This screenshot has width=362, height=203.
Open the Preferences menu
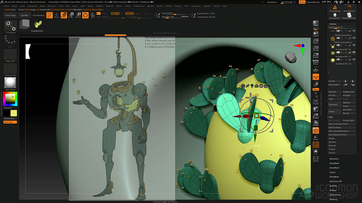[139, 6]
